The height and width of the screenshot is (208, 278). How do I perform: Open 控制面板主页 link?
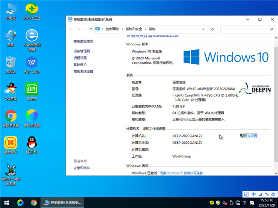[x=83, y=42]
